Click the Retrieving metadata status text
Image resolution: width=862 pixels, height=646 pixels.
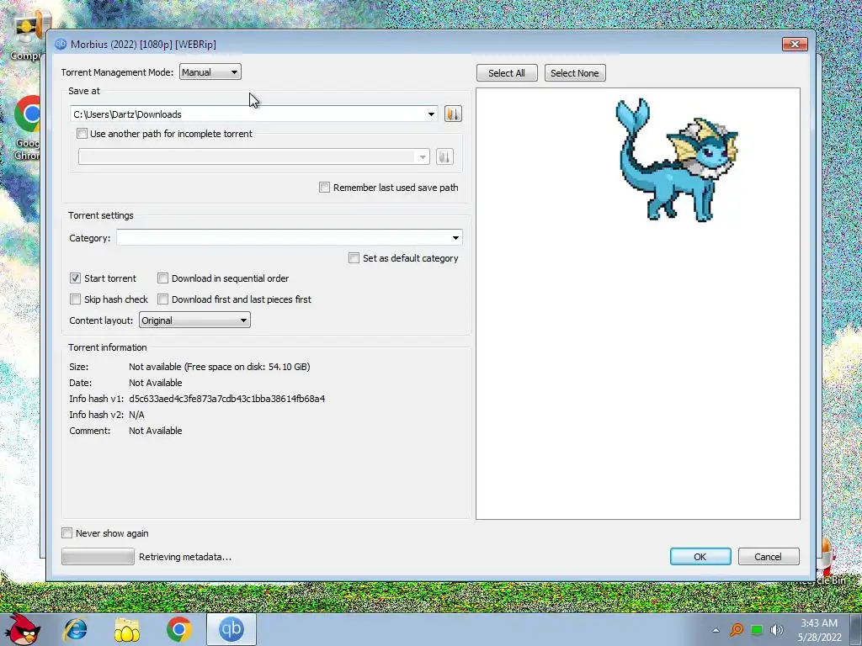tap(185, 557)
